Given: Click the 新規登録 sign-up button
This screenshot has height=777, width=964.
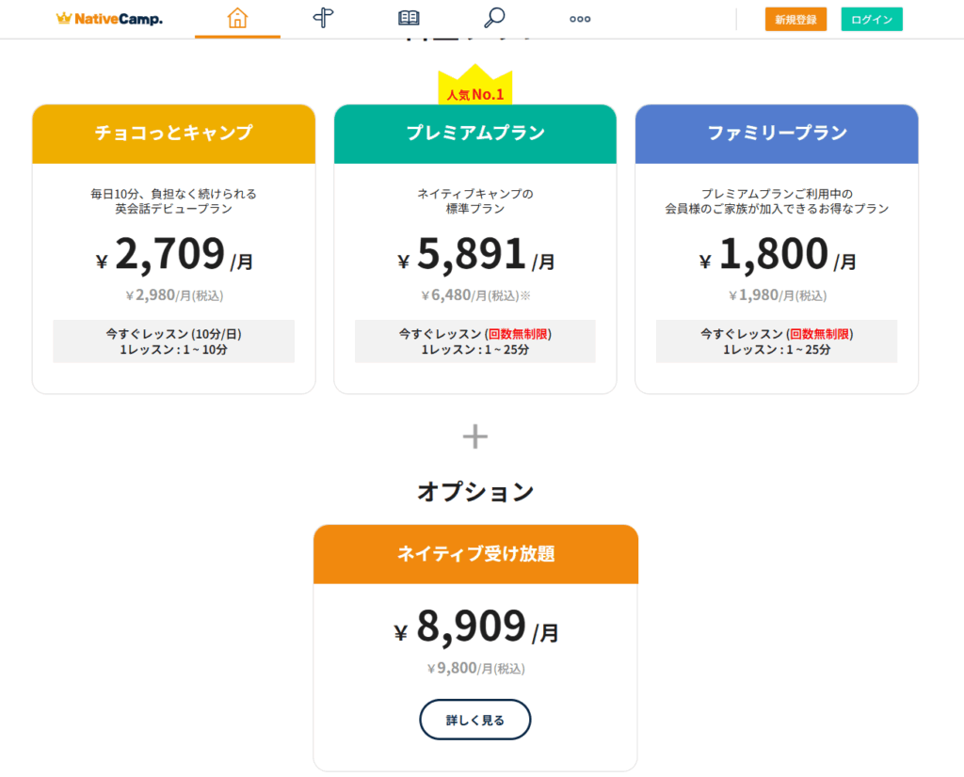Looking at the screenshot, I should click(795, 19).
